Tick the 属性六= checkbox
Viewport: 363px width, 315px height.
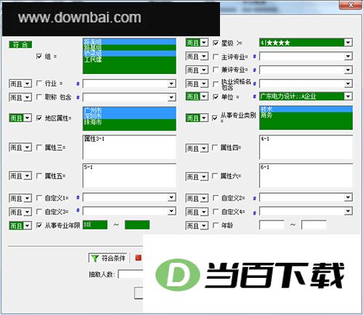point(215,176)
